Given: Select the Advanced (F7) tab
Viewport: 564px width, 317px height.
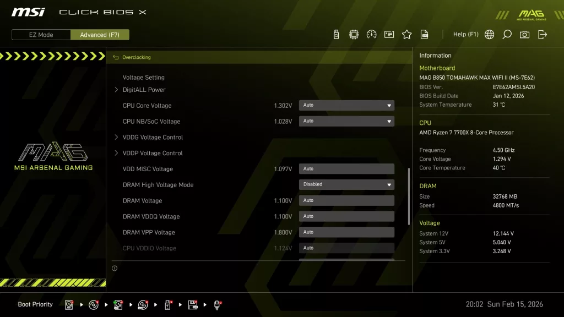Looking at the screenshot, I should tap(100, 34).
